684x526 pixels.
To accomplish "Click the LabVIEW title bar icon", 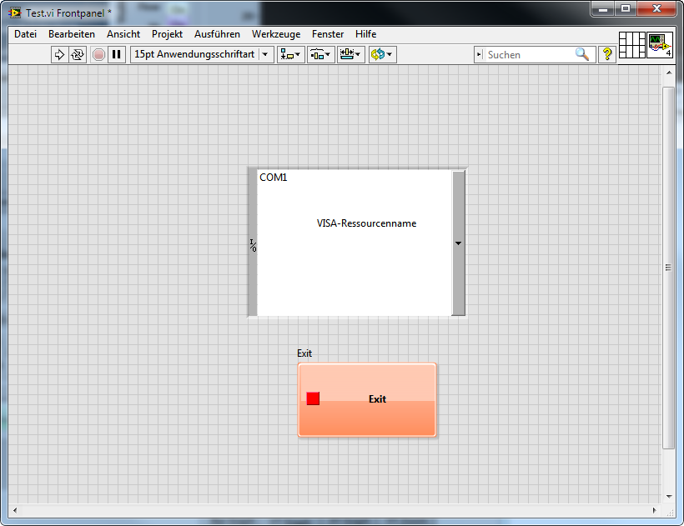I will (x=15, y=13).
